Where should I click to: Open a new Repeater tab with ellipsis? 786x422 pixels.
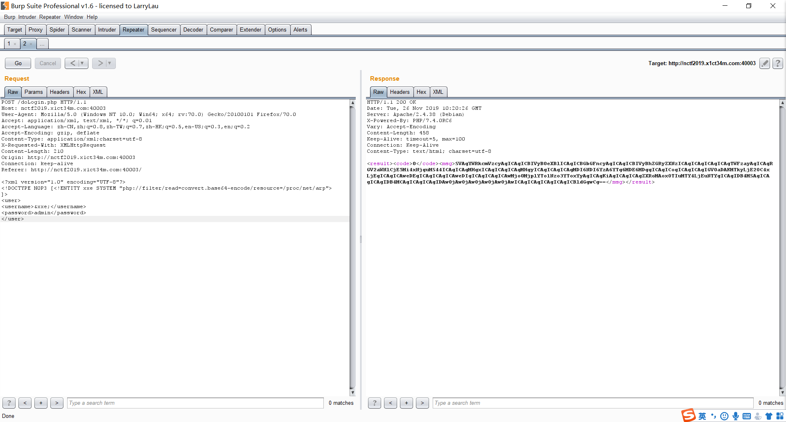[42, 43]
